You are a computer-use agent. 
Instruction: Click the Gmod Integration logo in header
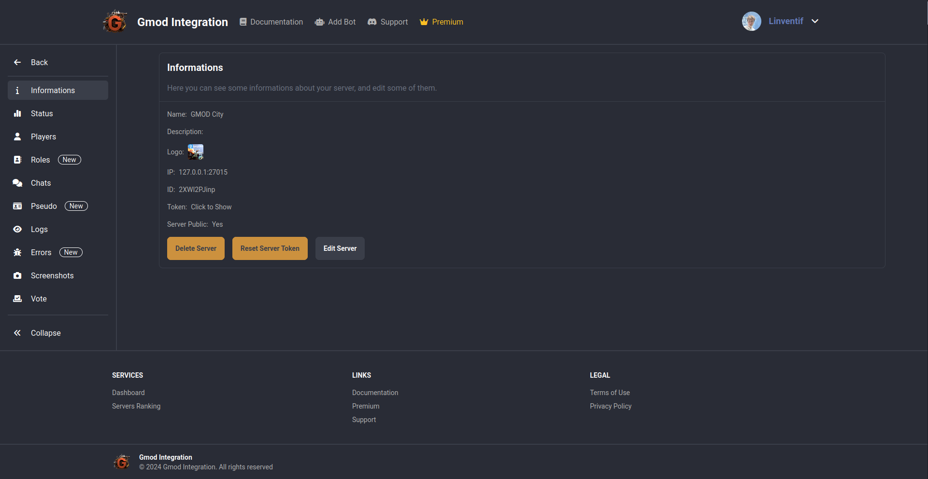pos(115,22)
